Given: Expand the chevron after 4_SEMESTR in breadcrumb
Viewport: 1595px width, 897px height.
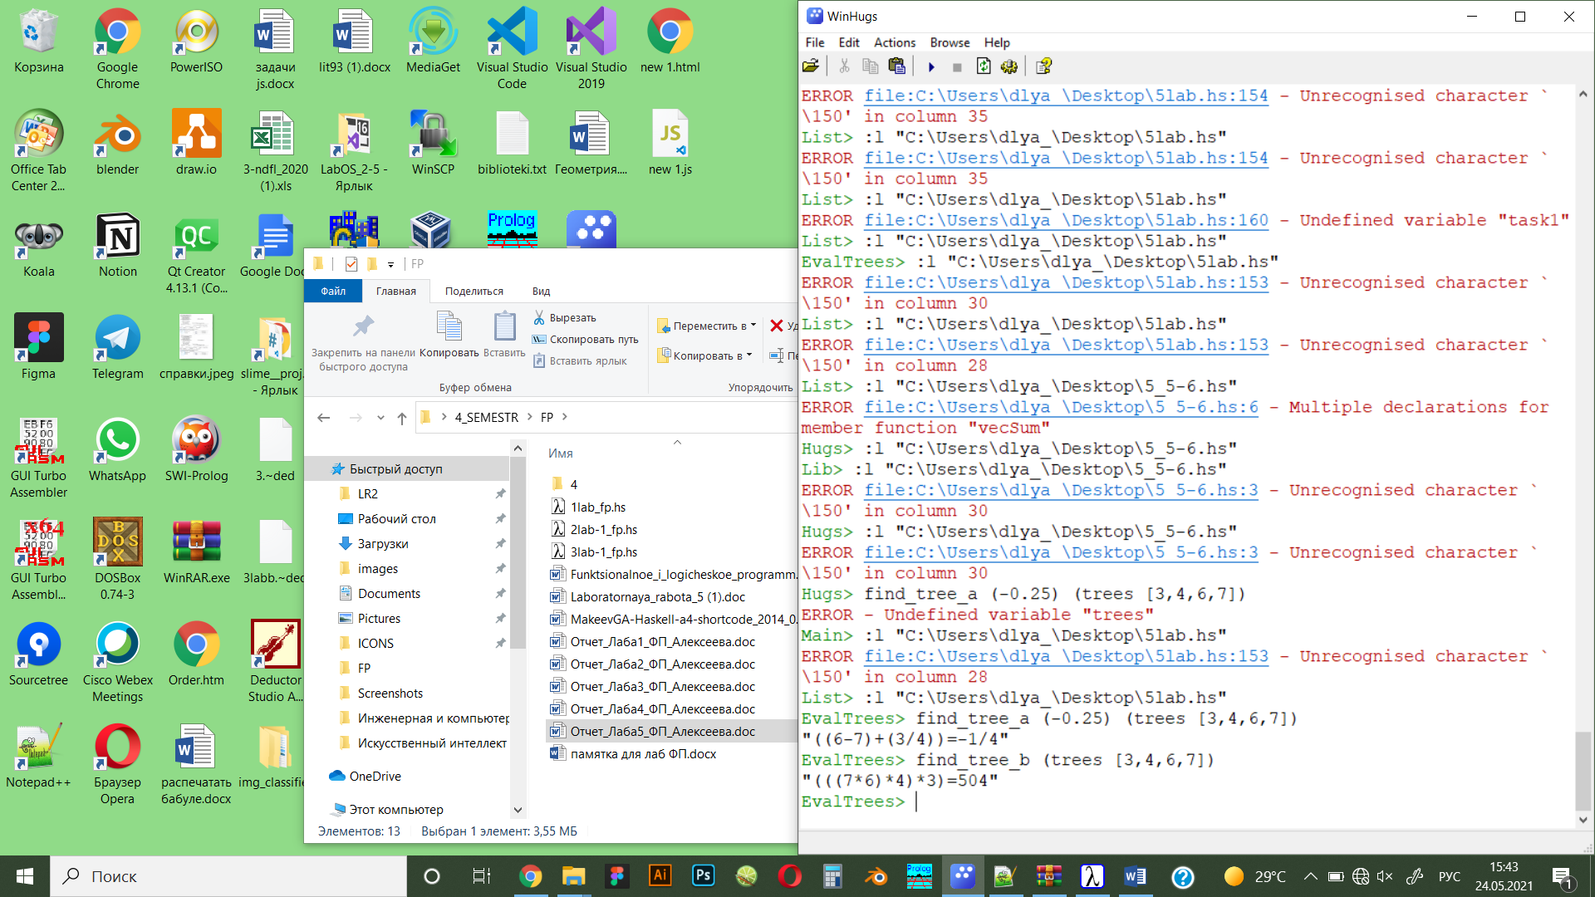Looking at the screenshot, I should pyautogui.click(x=531, y=417).
